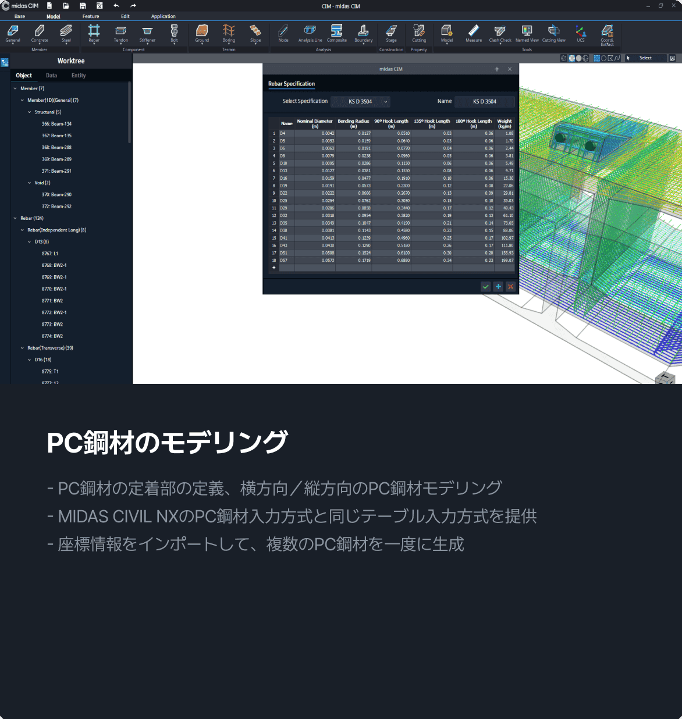Image resolution: width=682 pixels, height=719 pixels.
Task: Open the Cutting property tool
Action: [419, 34]
